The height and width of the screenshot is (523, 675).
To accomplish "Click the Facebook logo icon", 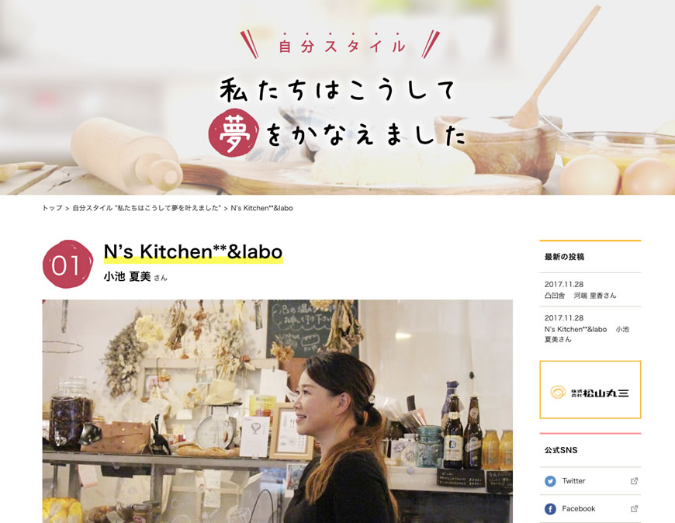I will pos(550,509).
